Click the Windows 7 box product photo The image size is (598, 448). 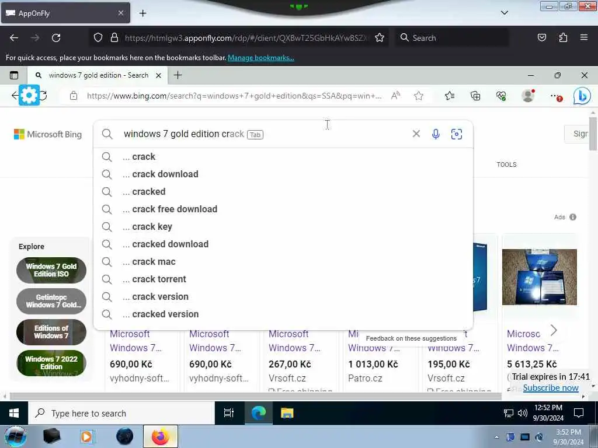539,277
